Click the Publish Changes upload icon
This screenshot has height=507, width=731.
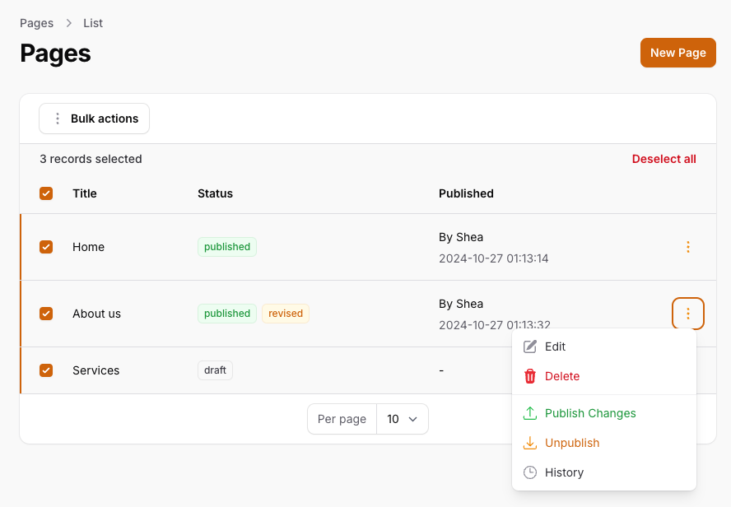click(530, 413)
